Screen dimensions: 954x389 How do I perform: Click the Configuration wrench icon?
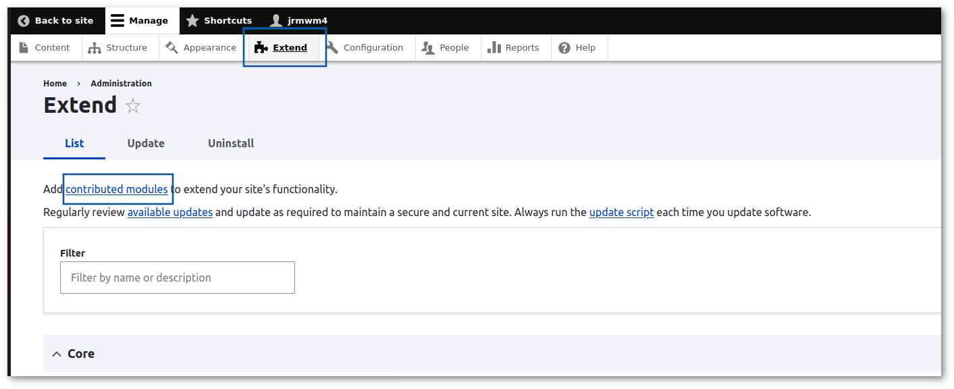click(332, 47)
